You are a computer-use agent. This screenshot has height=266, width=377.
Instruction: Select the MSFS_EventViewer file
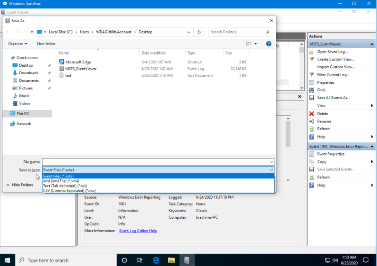[x=80, y=69]
